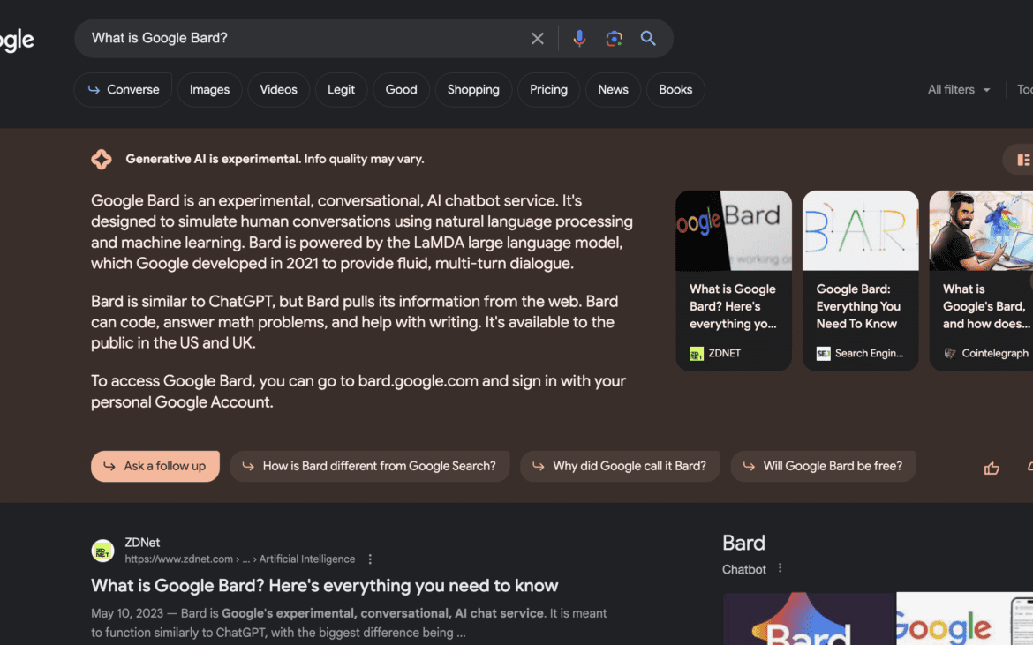Apply the Pricing filter chip
Viewport: 1033px width, 645px height.
[548, 89]
